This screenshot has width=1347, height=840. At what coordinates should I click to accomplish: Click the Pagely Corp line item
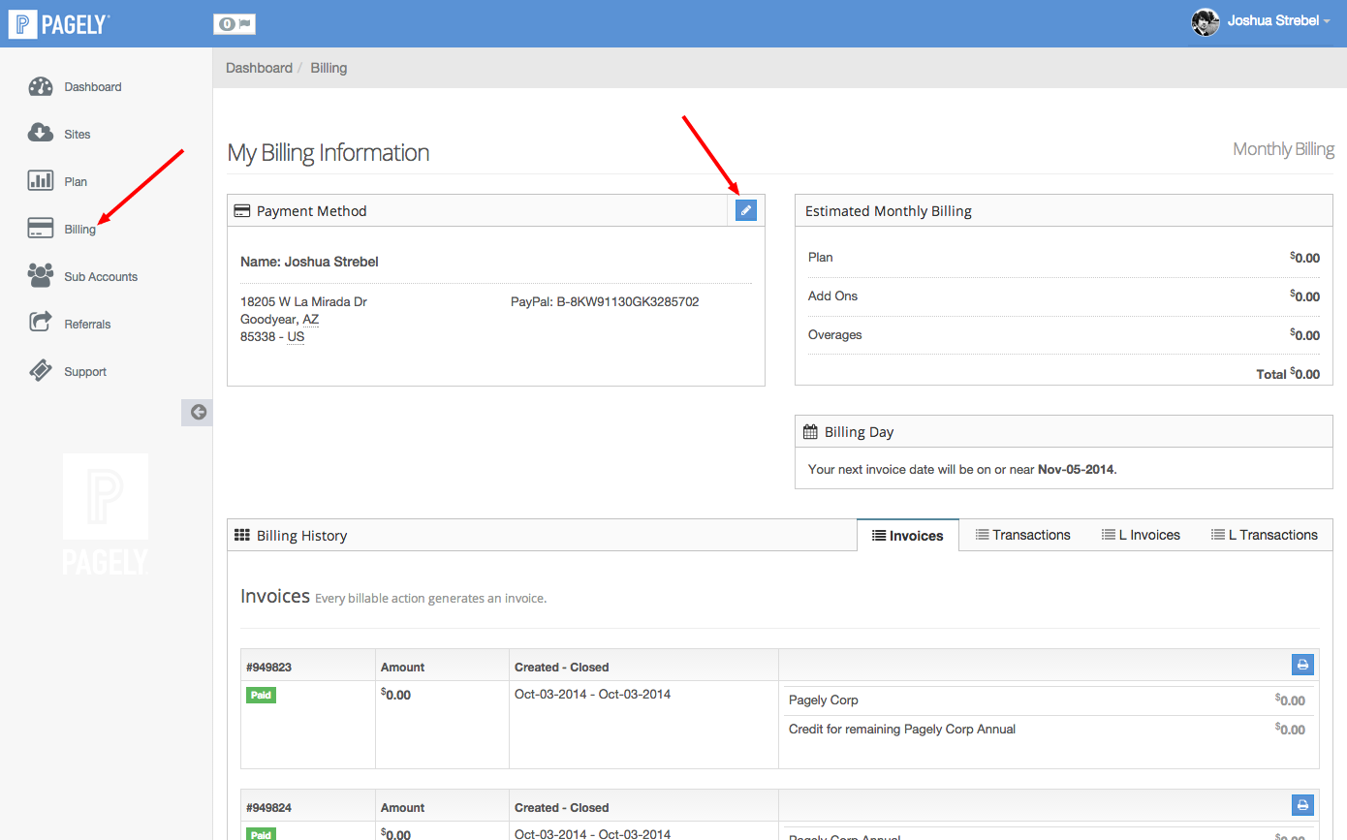pyautogui.click(x=824, y=700)
